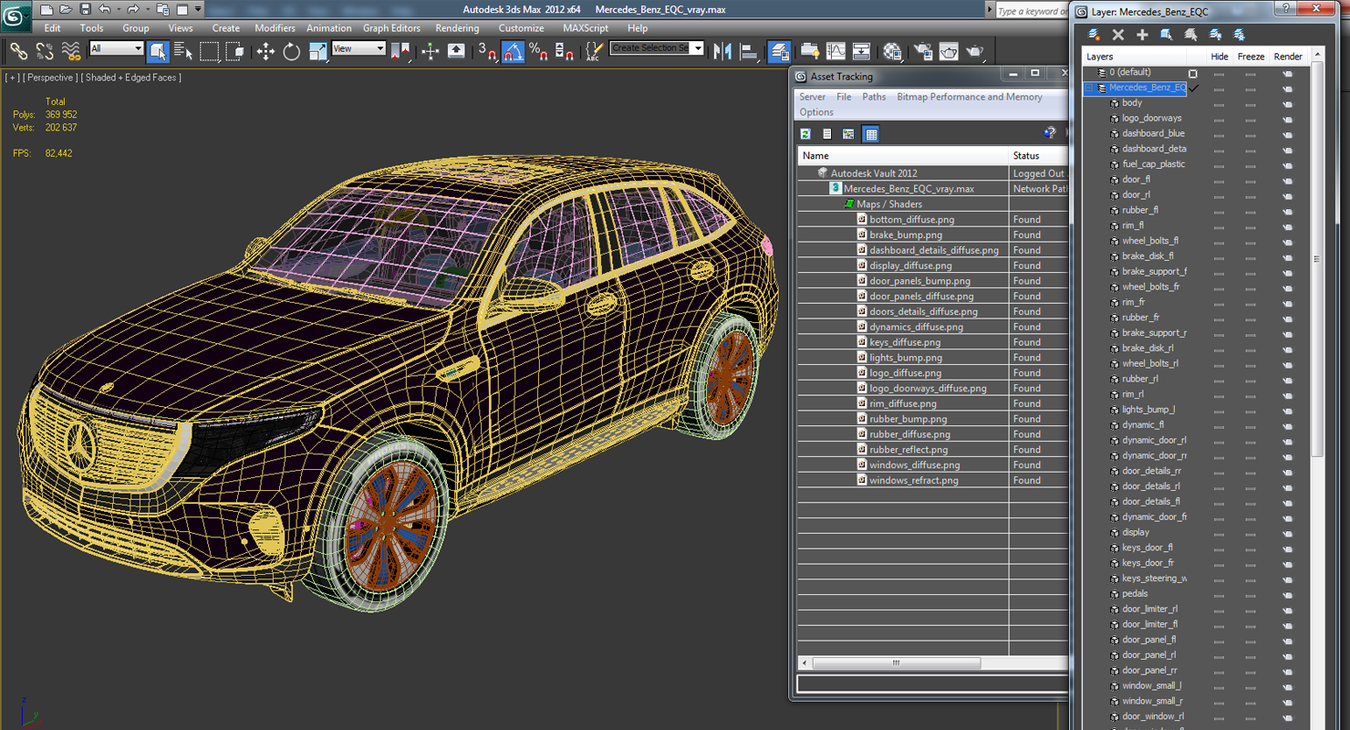The image size is (1350, 730).
Task: Click the Render Production teapot icon
Action: 975,51
